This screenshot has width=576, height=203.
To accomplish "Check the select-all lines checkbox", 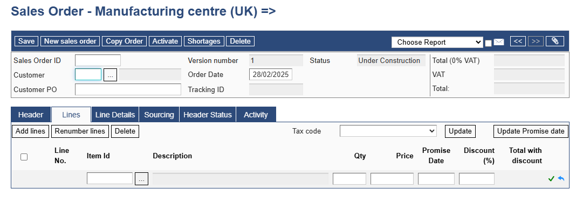I will 24,157.
